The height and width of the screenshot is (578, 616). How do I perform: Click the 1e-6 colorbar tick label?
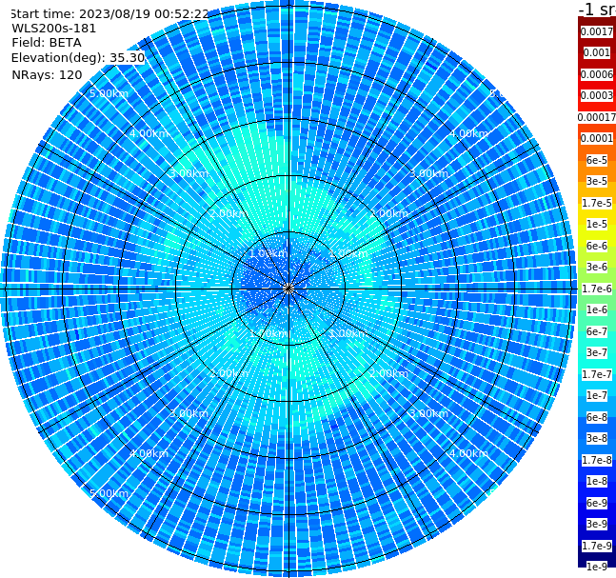coord(597,309)
